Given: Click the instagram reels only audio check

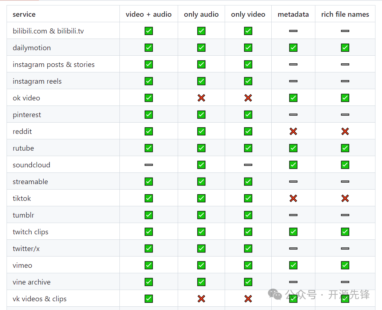Looking at the screenshot, I should pyautogui.click(x=201, y=81).
